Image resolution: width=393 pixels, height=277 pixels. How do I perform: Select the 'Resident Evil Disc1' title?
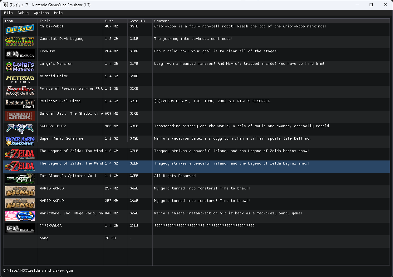[60, 101]
